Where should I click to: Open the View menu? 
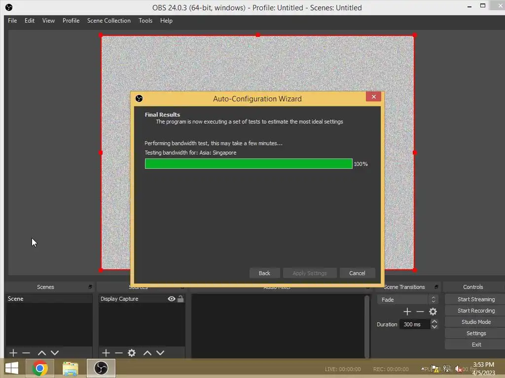coord(48,21)
